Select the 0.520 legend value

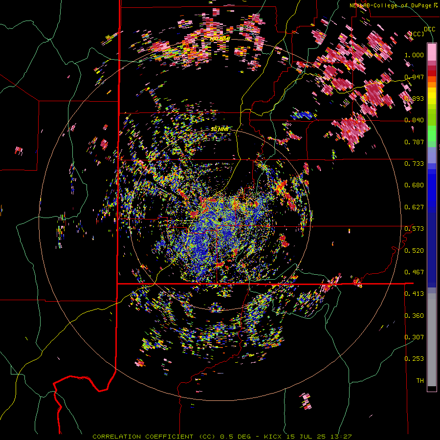414,251
